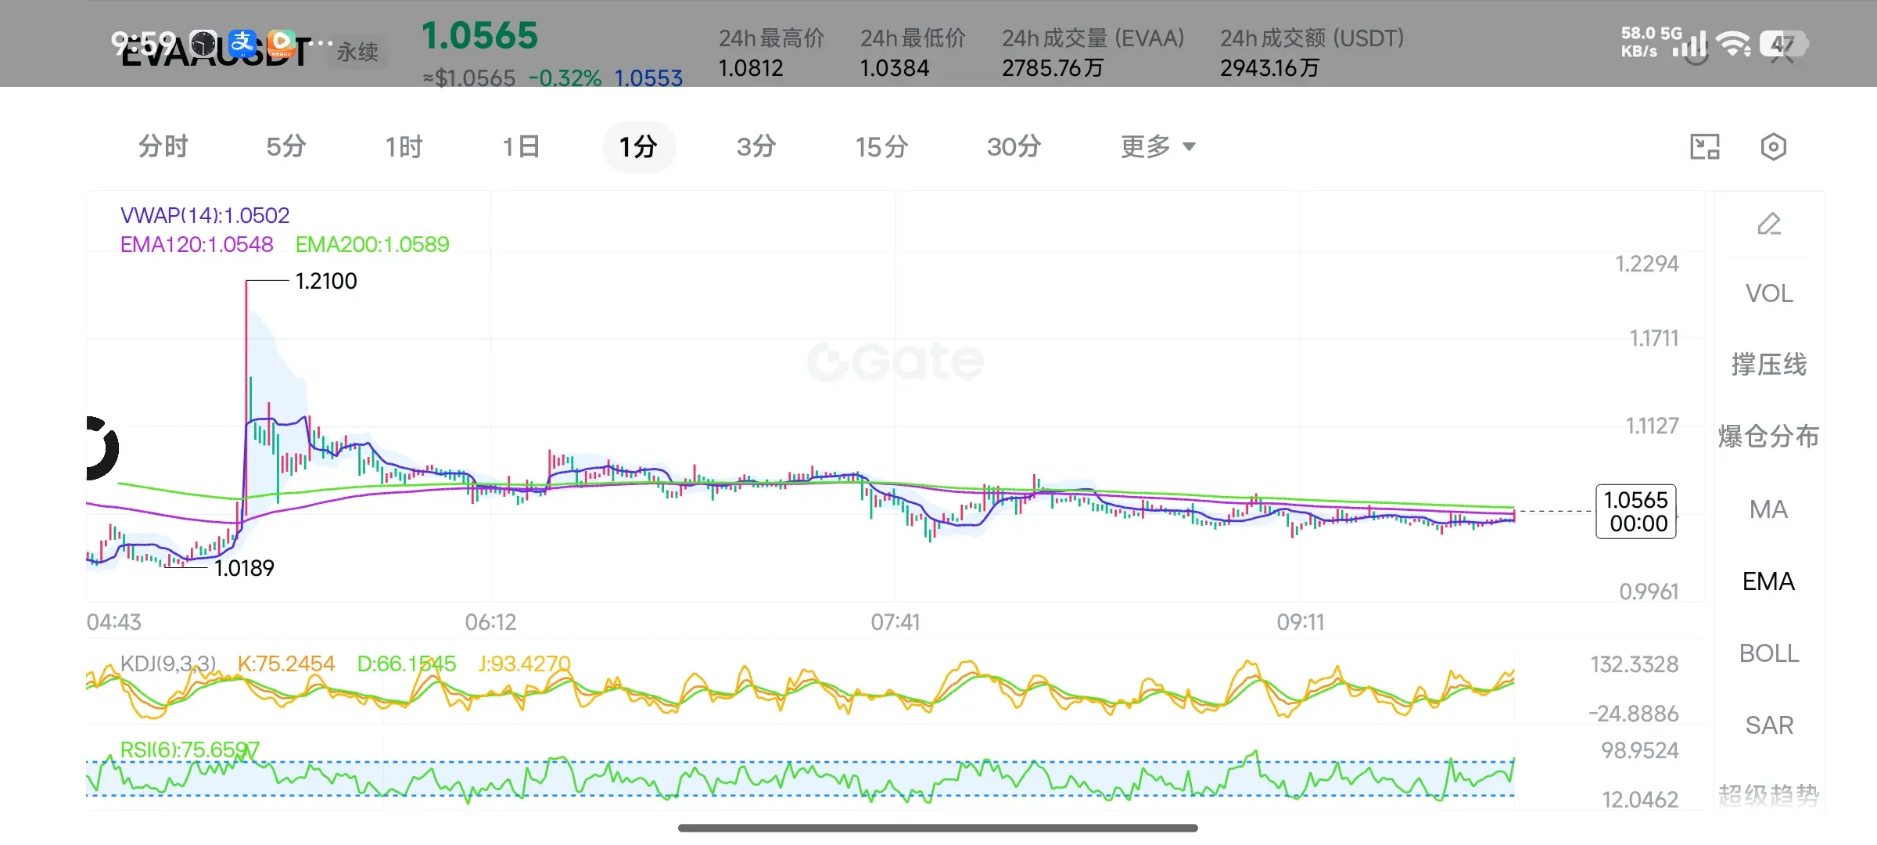Screen dimensions: 1877x845
Task: Tap the WiFi status icon
Action: coord(1734,44)
